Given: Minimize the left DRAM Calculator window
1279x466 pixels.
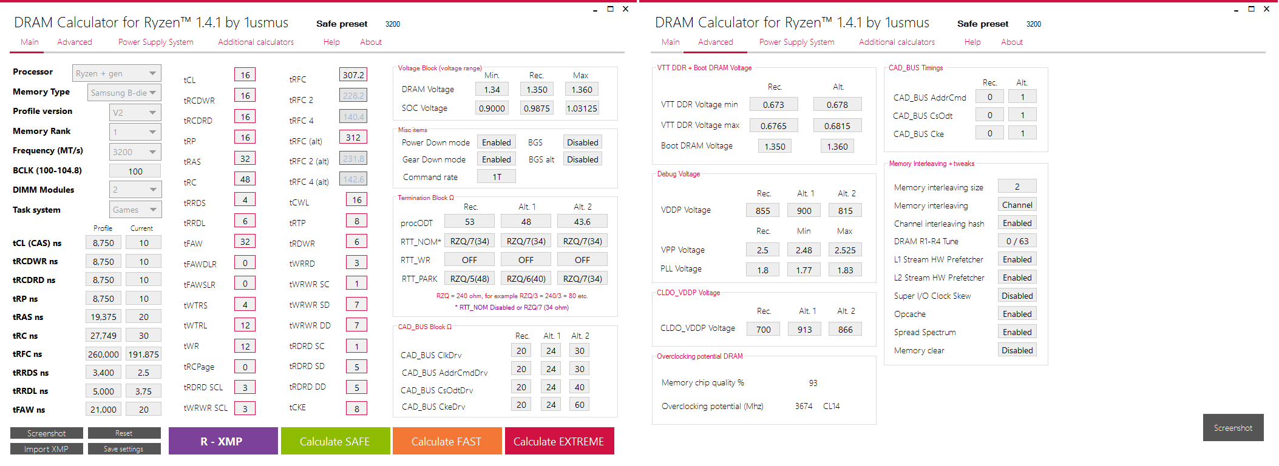Looking at the screenshot, I should tap(595, 9).
